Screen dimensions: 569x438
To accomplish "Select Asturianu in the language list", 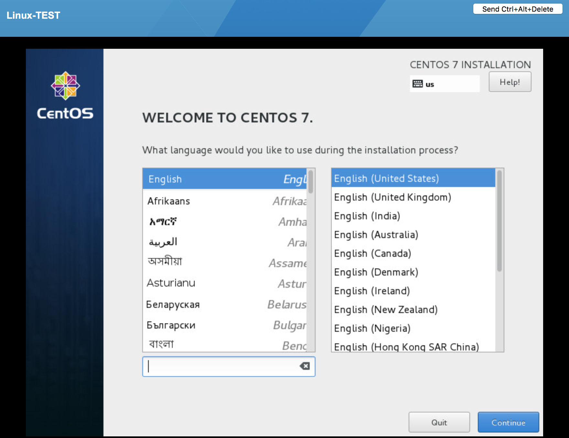I will point(225,283).
